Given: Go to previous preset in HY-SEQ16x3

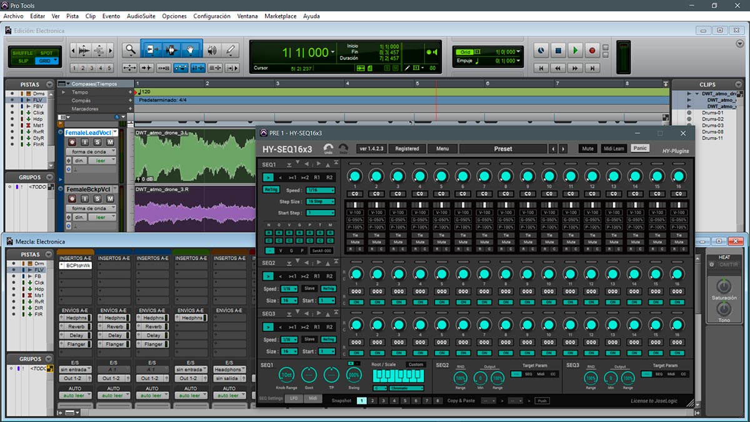Looking at the screenshot, I should pyautogui.click(x=552, y=149).
